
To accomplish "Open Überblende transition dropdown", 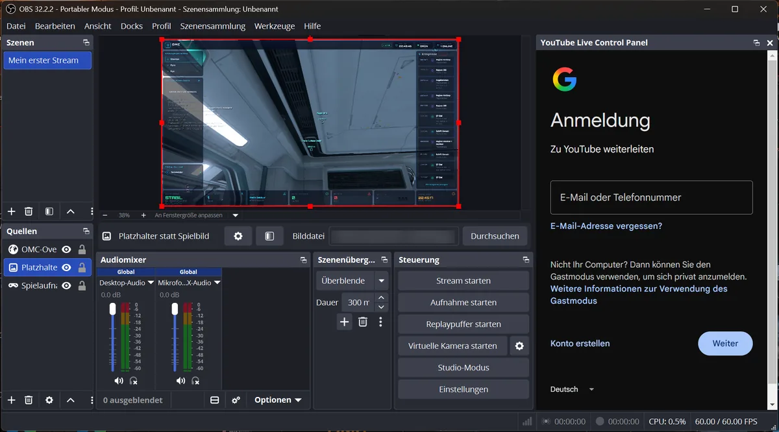I will point(352,281).
